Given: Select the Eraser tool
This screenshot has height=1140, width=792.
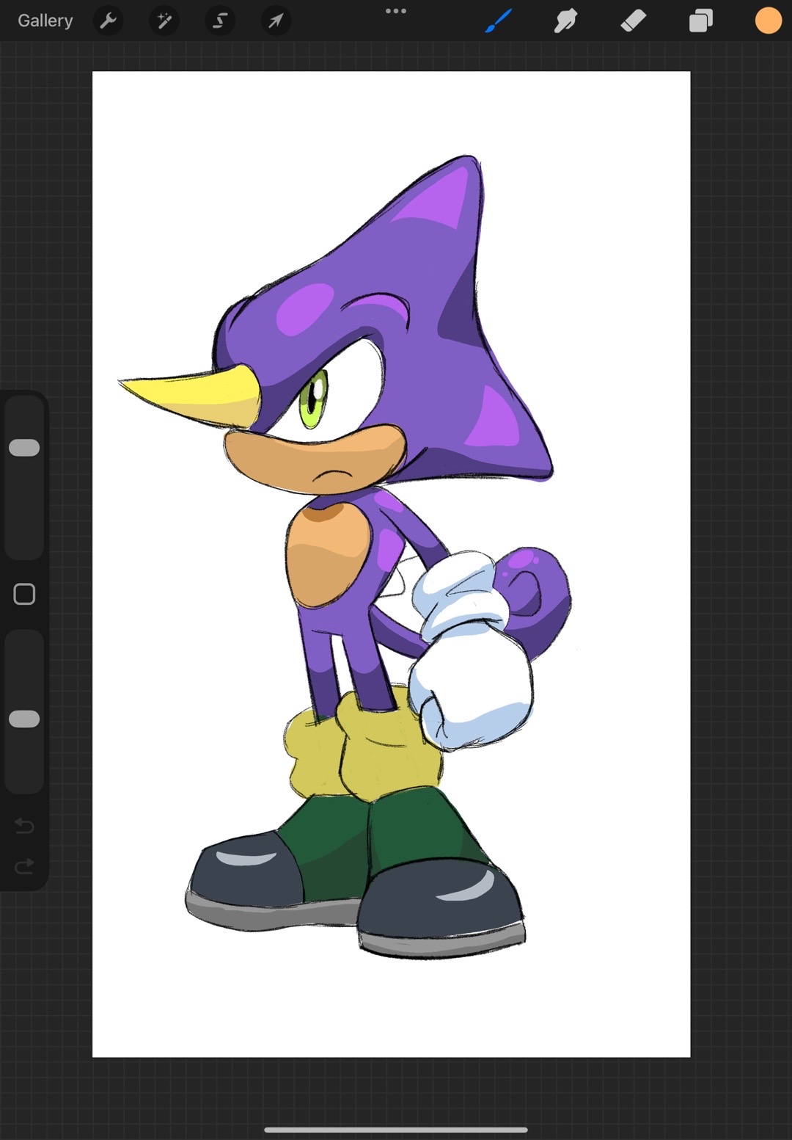Looking at the screenshot, I should coord(634,21).
